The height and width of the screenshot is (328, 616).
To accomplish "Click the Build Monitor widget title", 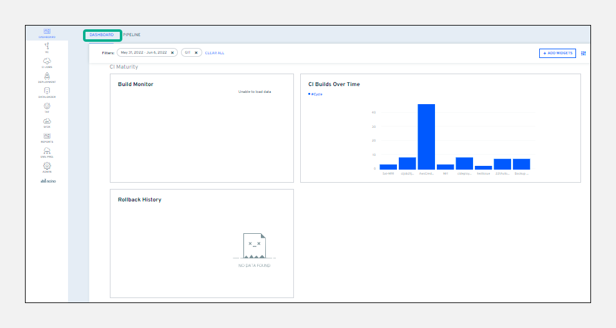I will point(135,84).
